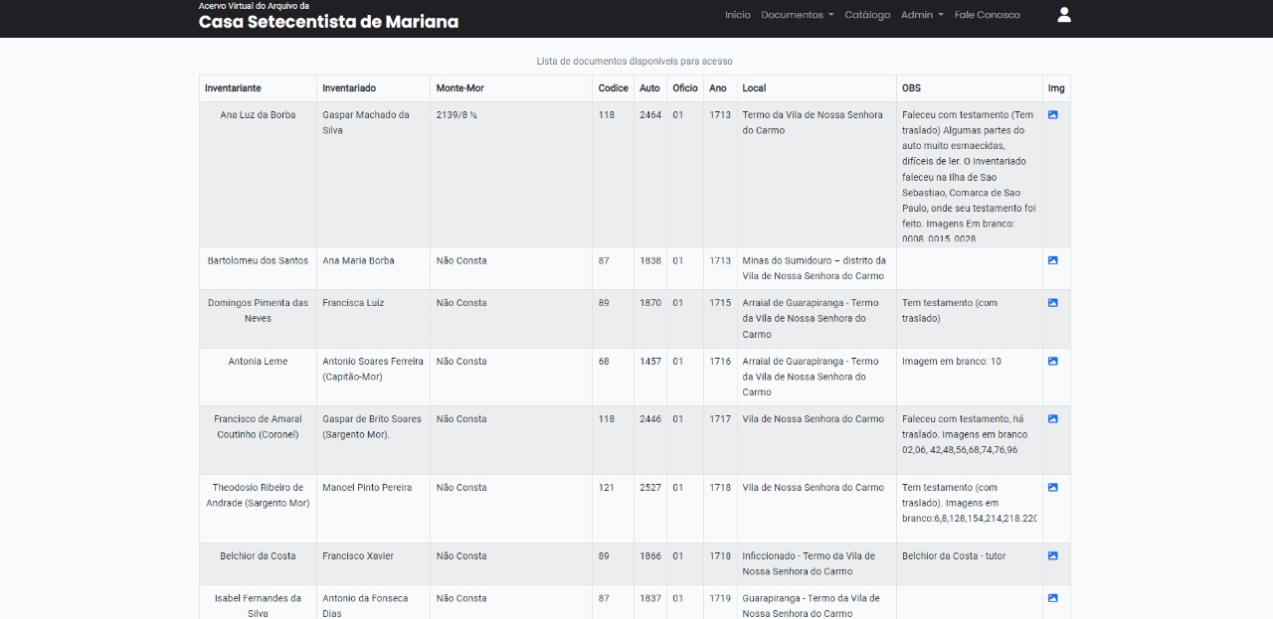Click the user profile icon
This screenshot has width=1273, height=619.
tap(1063, 15)
